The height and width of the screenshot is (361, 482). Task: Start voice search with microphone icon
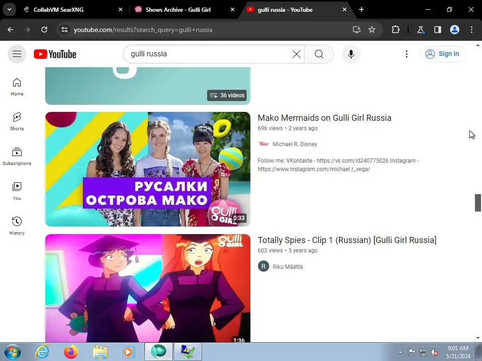[351, 54]
